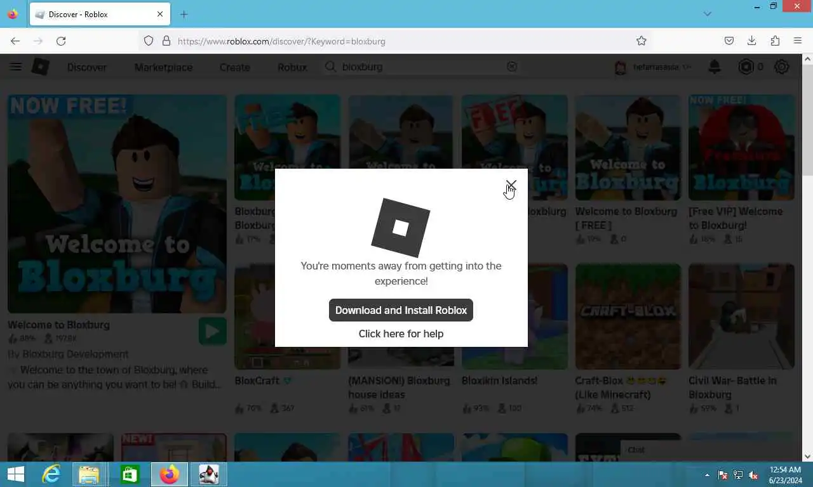Open the user profile avatar

(621, 67)
